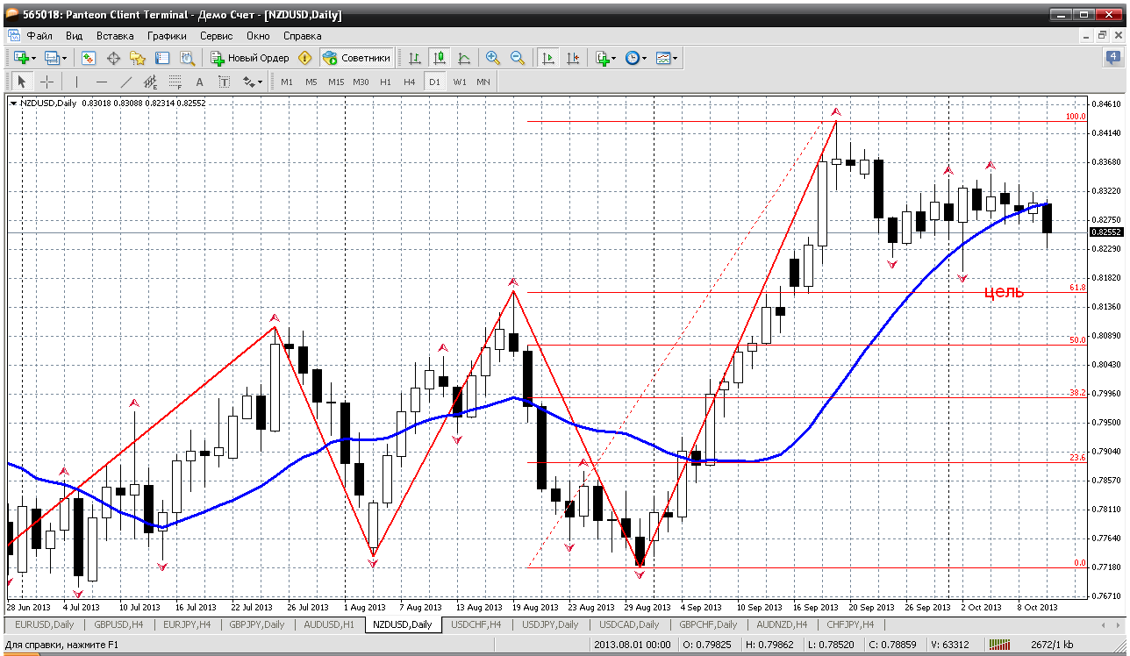Image resolution: width=1130 pixels, height=656 pixels.
Task: Open the Strategy Tester magnifier icon
Action: click(x=187, y=58)
